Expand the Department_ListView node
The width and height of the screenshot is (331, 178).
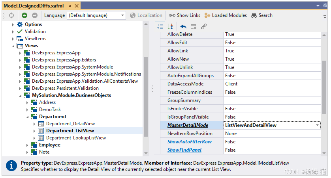34,131
